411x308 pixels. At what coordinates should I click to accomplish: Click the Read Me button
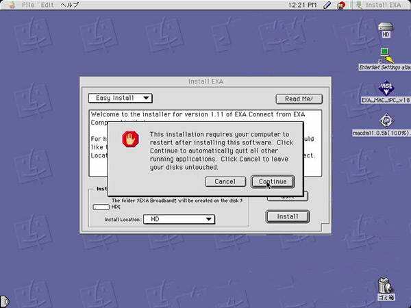coord(299,99)
